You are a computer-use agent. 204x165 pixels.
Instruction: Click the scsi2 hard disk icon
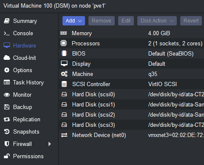pos(64,115)
